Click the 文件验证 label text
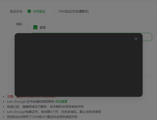Screen dimensions: 157x120 tap(39, 11)
